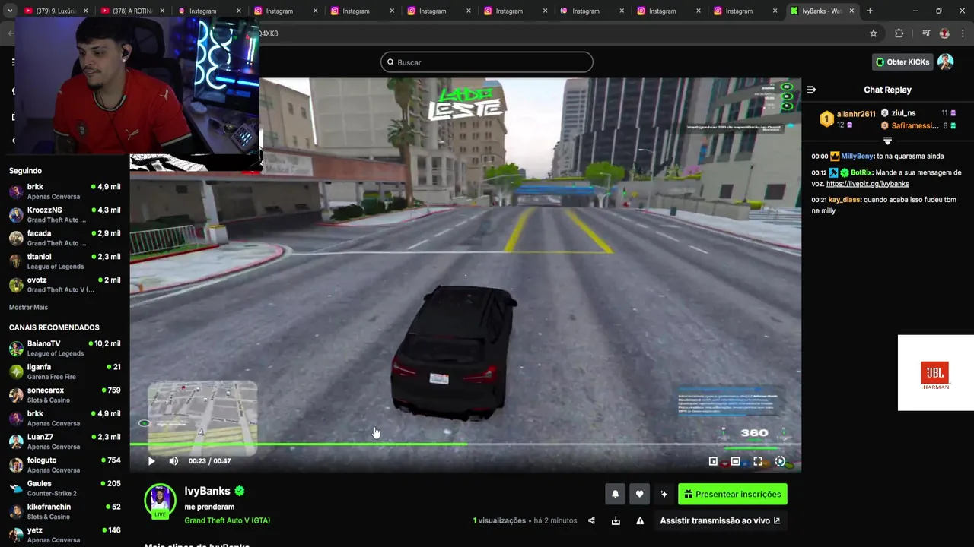Open Chrome profile avatar in toolbar
Screen dimensions: 974x547
tap(944, 33)
